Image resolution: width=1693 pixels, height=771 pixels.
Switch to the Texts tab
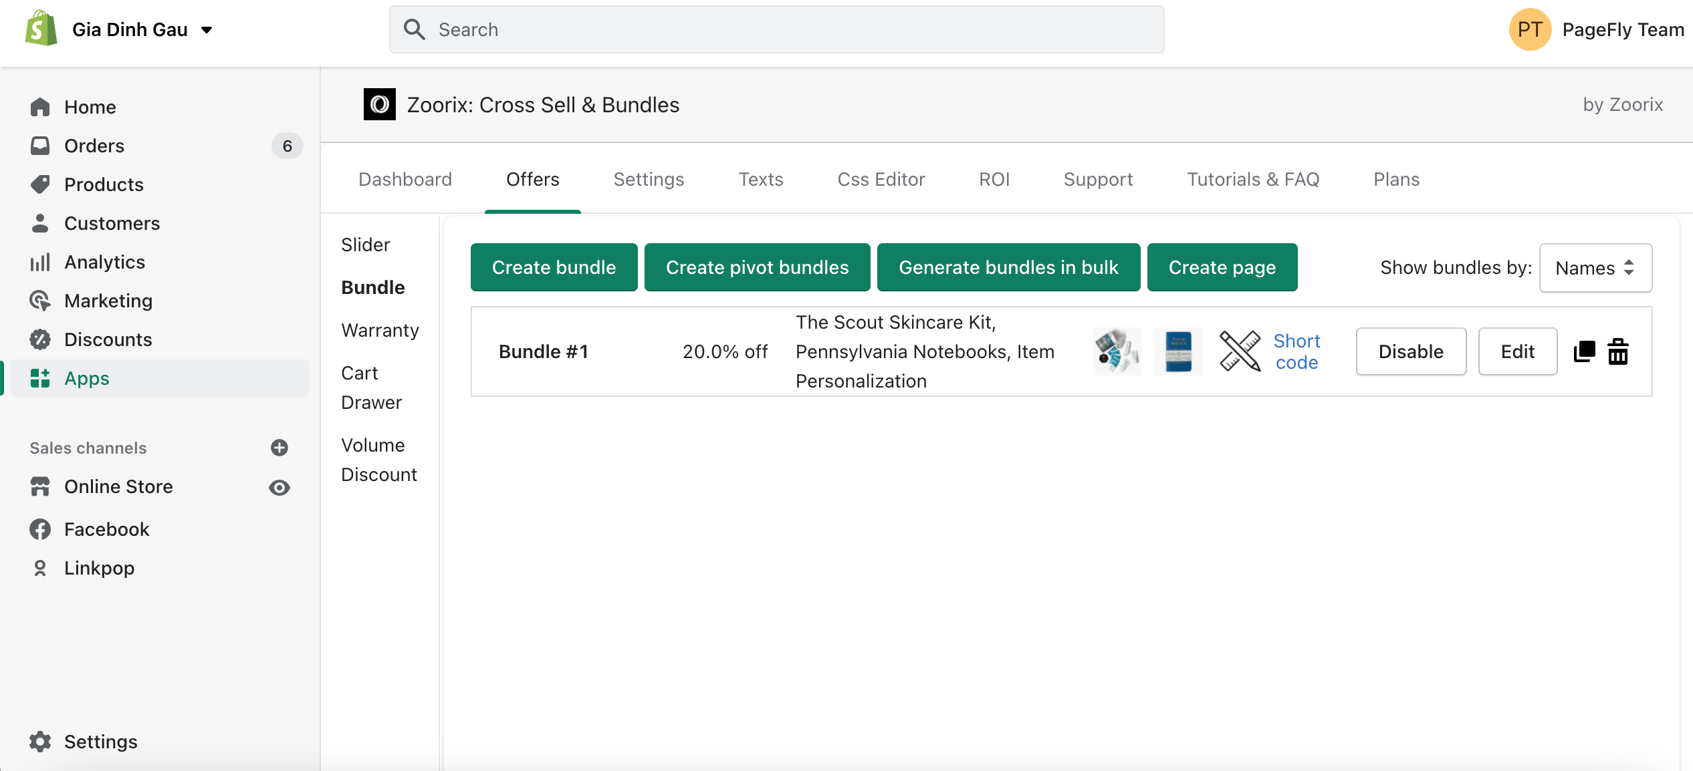[x=761, y=179]
